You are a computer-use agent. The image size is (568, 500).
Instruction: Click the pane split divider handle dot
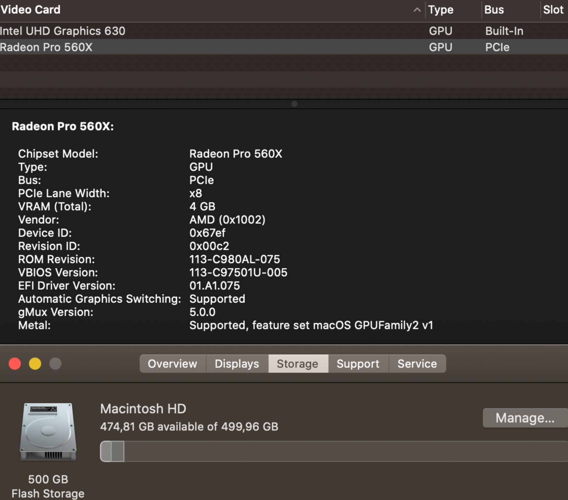294,104
